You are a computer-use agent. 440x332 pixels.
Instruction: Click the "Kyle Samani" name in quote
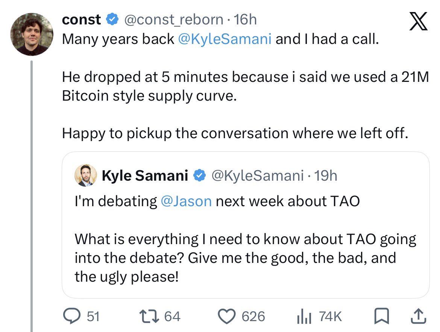[145, 175]
